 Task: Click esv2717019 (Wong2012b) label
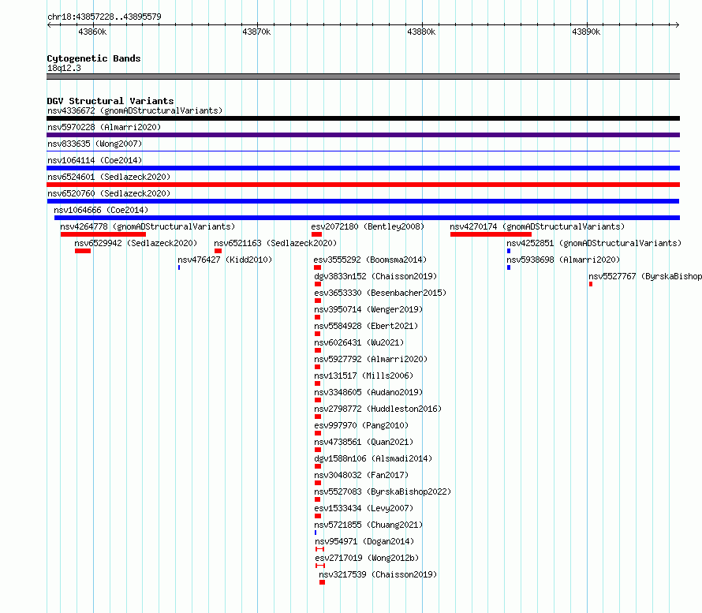click(367, 558)
